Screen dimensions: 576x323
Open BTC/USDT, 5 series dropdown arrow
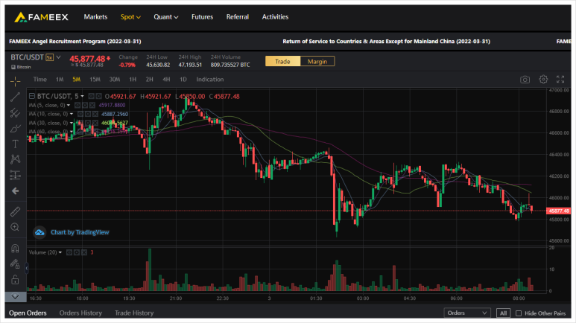tap(82, 96)
